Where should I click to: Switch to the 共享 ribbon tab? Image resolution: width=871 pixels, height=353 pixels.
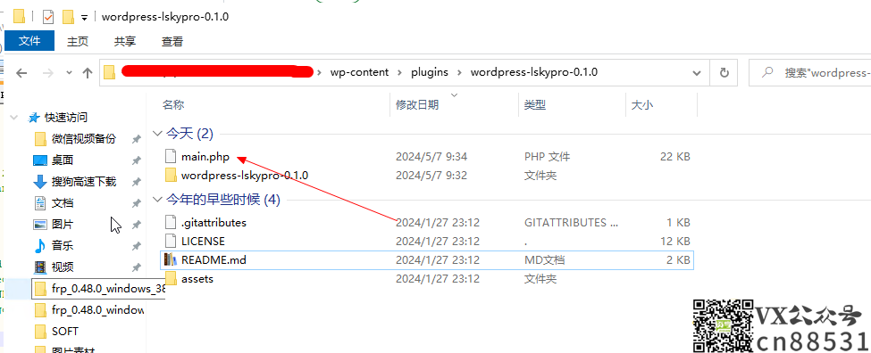pos(125,41)
